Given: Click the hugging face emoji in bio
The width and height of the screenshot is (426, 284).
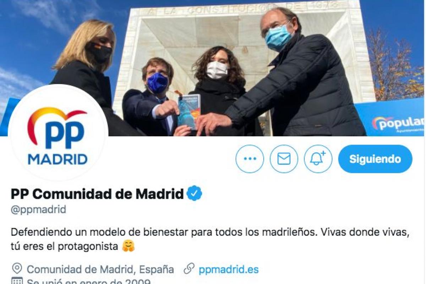Looking at the screenshot, I should (x=128, y=246).
